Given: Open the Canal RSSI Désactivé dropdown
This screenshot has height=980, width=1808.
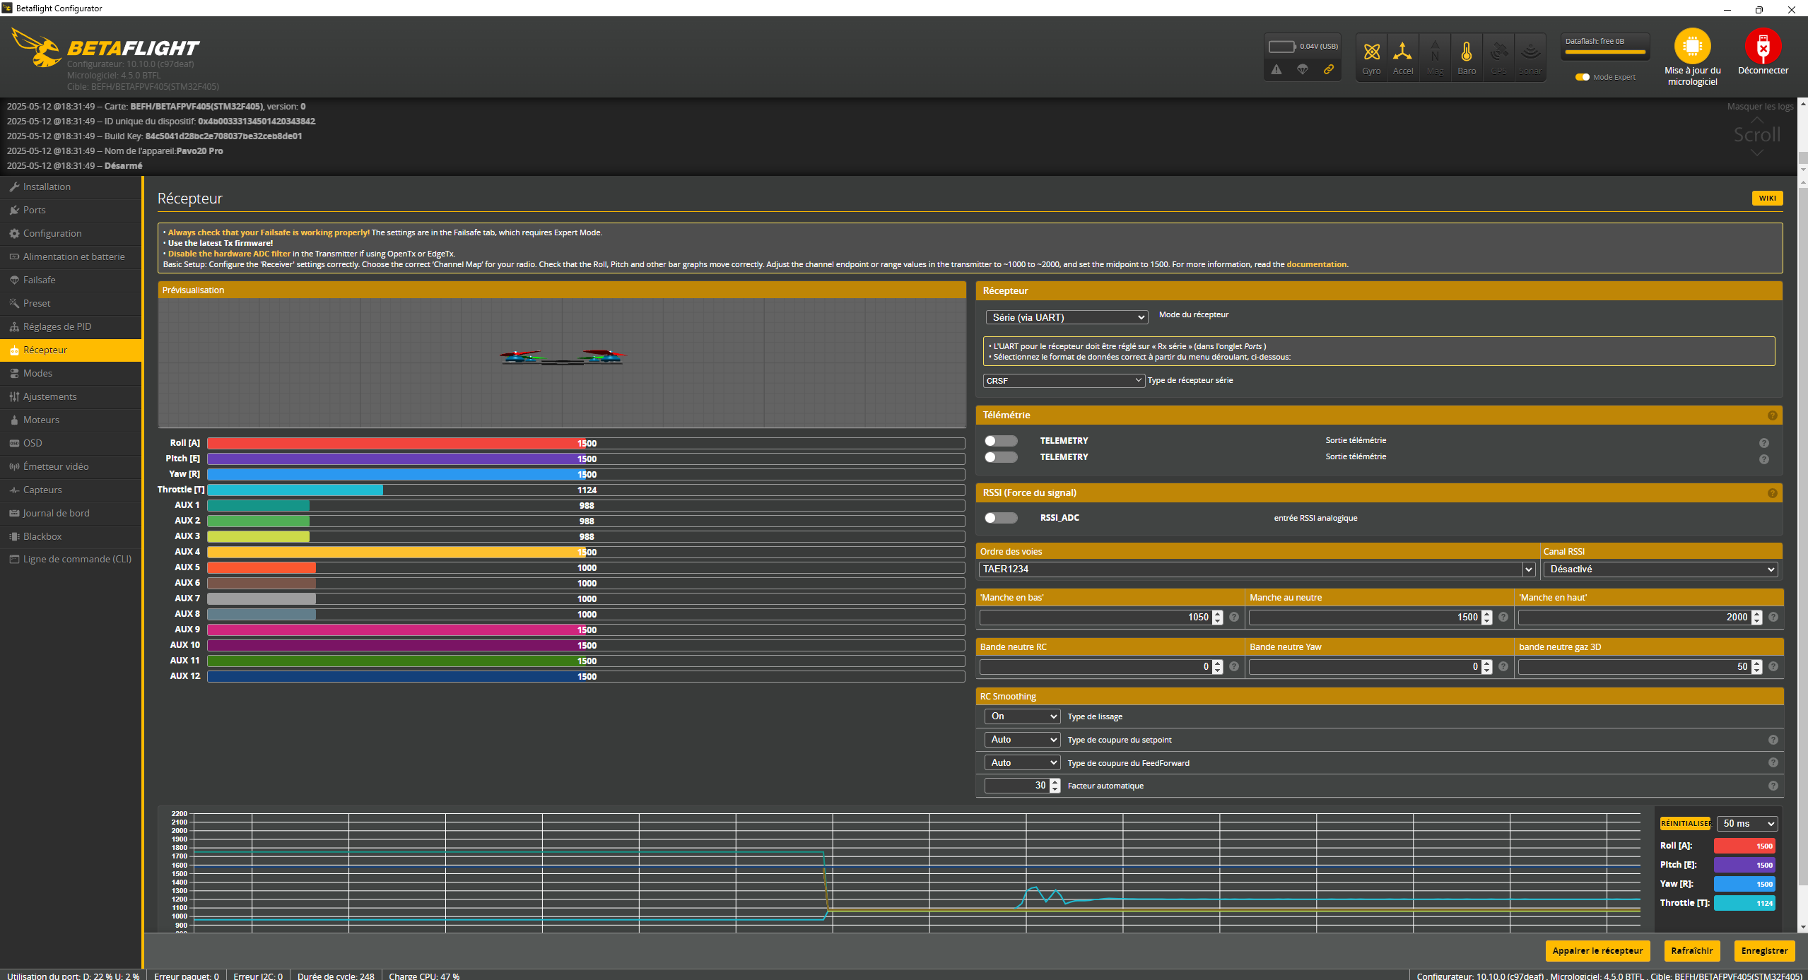Looking at the screenshot, I should tap(1660, 569).
